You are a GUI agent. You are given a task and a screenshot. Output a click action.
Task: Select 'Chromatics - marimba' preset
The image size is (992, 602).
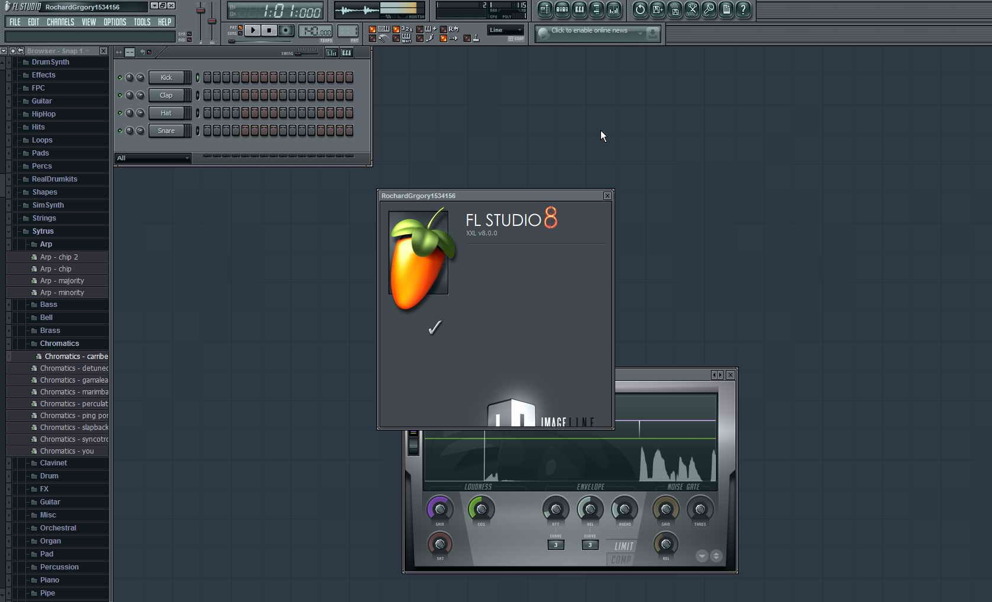point(57,392)
